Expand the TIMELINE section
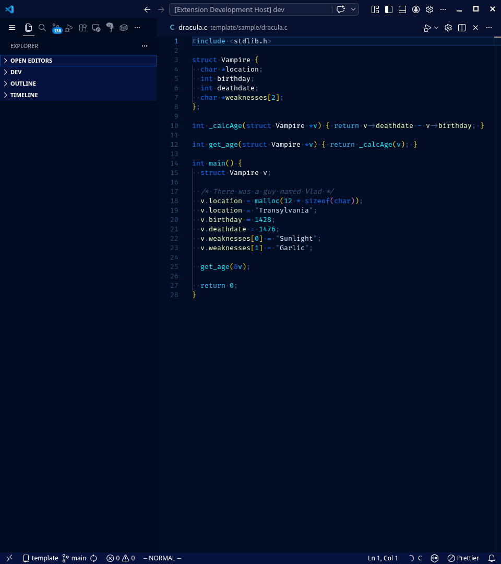 [x=78, y=95]
